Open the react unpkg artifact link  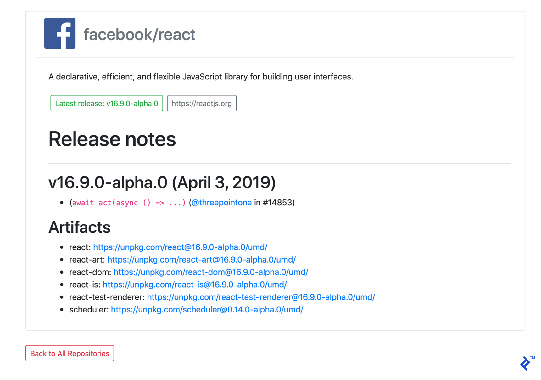(x=180, y=247)
